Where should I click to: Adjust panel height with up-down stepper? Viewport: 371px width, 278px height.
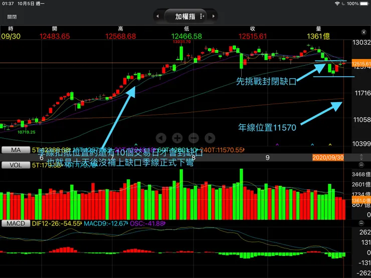361,157
